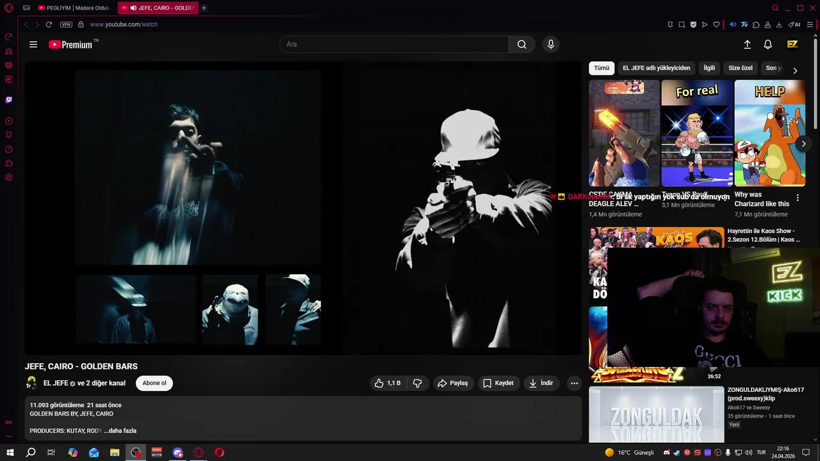Toggle the VPN badge in the address bar

[x=66, y=24]
